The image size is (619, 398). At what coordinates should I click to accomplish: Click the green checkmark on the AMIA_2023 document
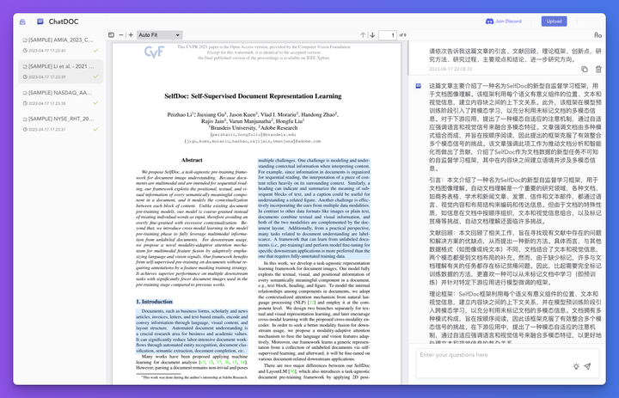point(95,51)
